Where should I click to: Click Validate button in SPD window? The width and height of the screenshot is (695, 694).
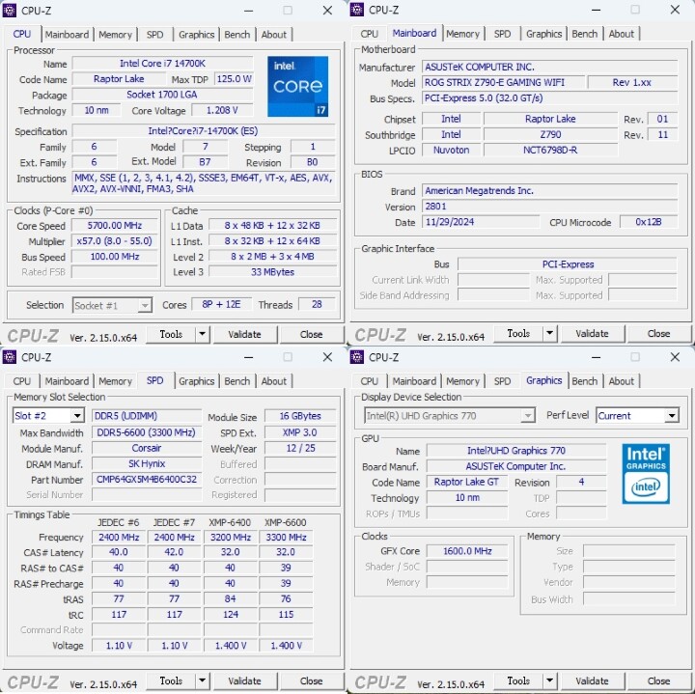(x=244, y=680)
